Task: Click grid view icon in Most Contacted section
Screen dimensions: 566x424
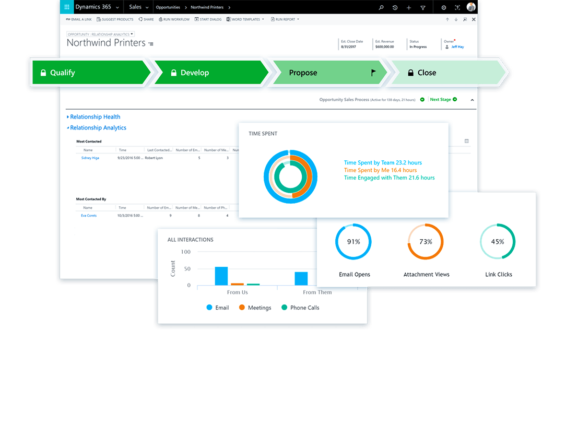Action: [x=466, y=141]
